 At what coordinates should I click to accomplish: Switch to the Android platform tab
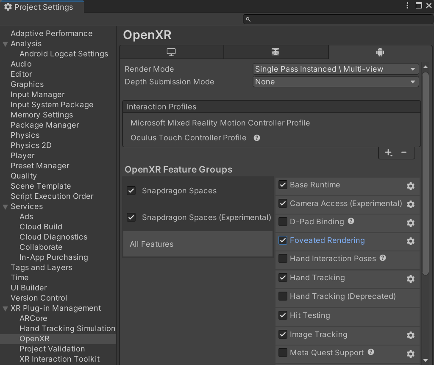point(380,52)
